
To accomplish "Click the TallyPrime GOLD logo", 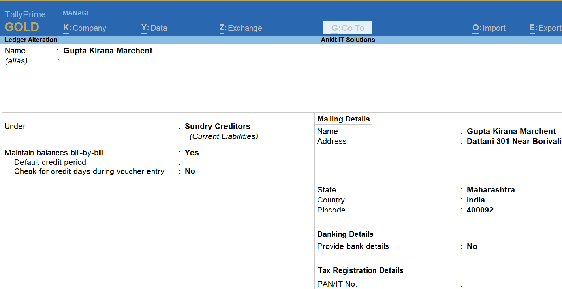I will point(25,21).
